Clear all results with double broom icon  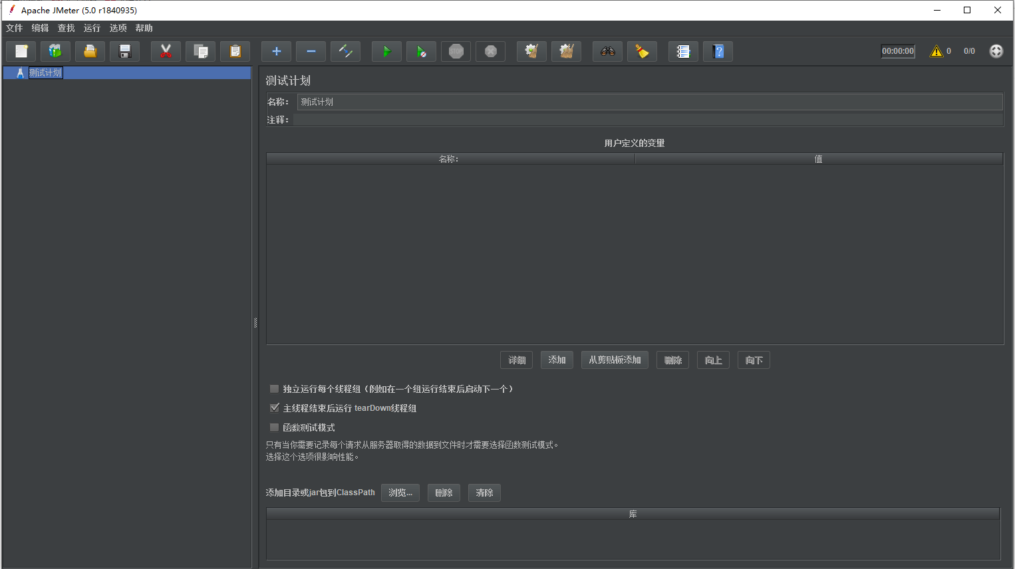[x=567, y=51]
